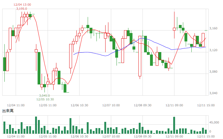Click the 12/04 13:00 high timestamp
Screen dimensions: 223x139
tap(22, 5)
